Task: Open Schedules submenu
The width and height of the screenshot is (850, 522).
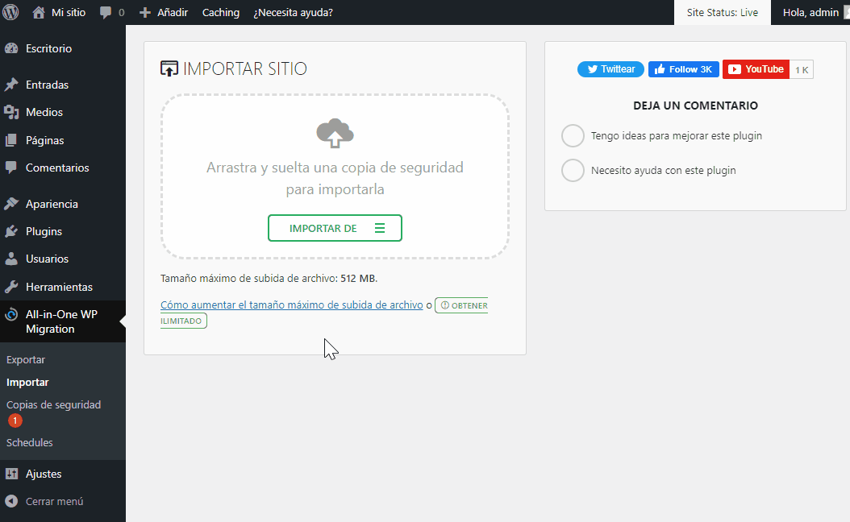Action: click(30, 442)
